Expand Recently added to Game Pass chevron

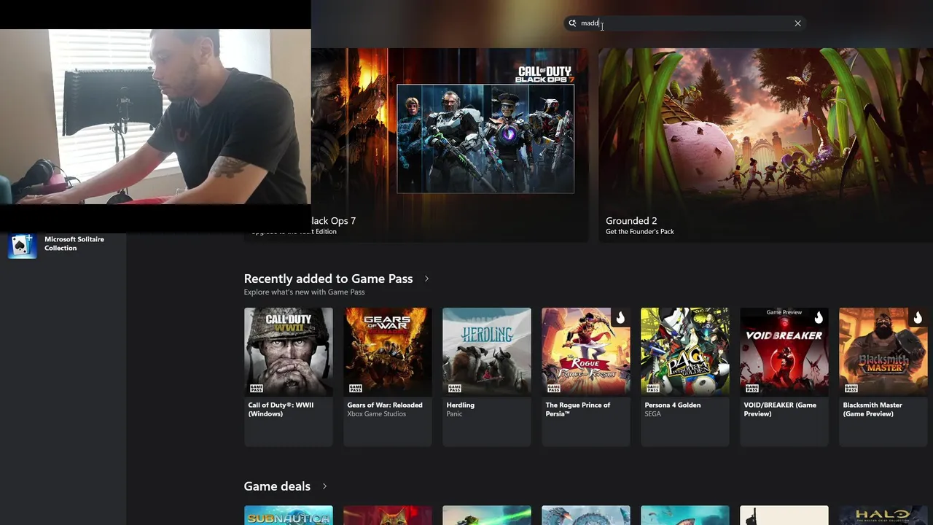click(426, 279)
